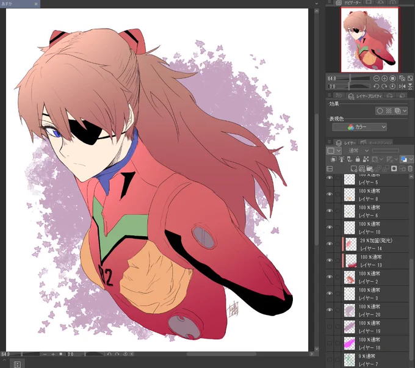This screenshot has height=368, width=415.
Task: Hide layer レイヤー 8 with eye icon
Action: tap(330, 194)
